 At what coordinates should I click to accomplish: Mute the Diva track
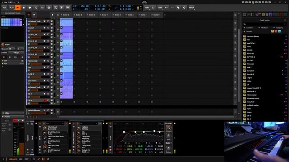51,67
